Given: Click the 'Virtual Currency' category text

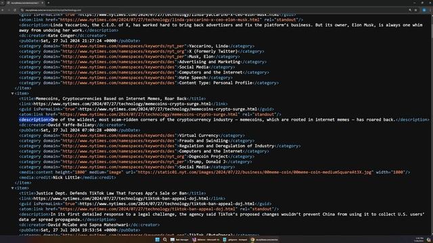Looking at the screenshot, I should (198, 135).
